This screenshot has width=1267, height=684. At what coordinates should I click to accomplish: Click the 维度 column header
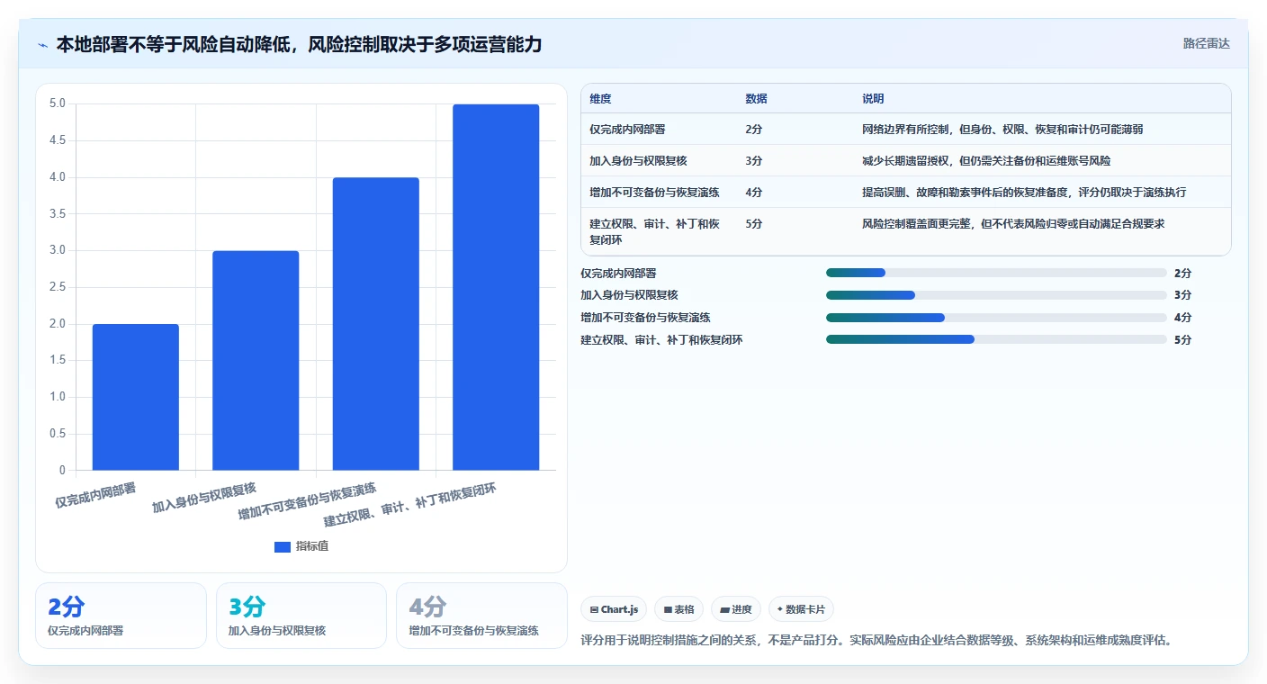(x=600, y=99)
